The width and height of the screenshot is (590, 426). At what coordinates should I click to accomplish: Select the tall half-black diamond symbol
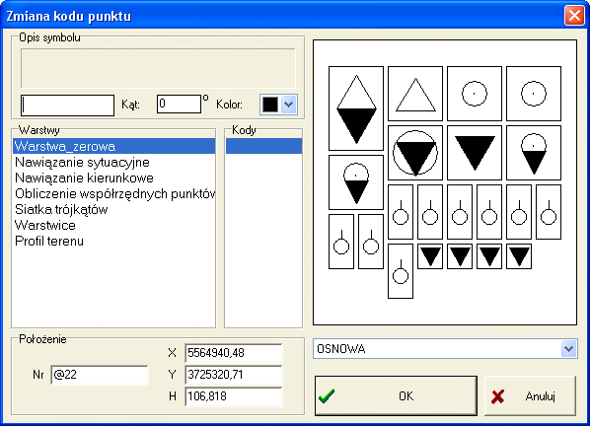(356, 108)
